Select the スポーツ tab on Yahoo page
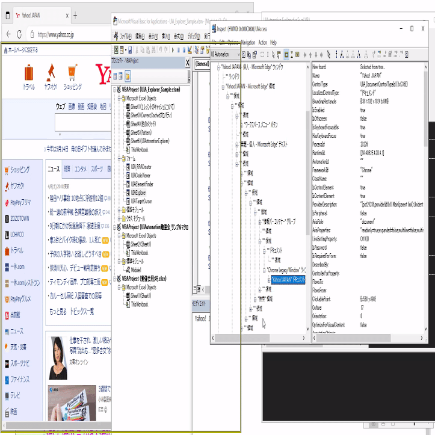435x435 pixels. tap(97, 168)
